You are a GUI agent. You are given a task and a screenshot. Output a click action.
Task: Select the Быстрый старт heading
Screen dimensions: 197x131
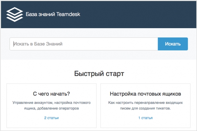tap(99, 73)
